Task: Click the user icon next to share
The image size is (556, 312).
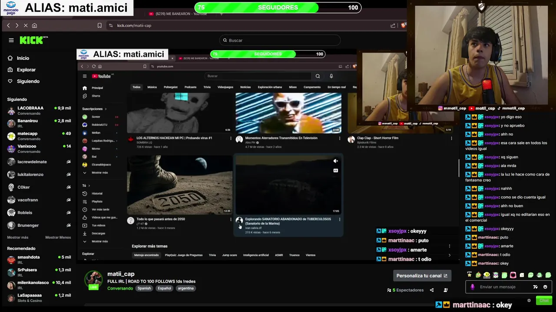Action: pyautogui.click(x=446, y=290)
